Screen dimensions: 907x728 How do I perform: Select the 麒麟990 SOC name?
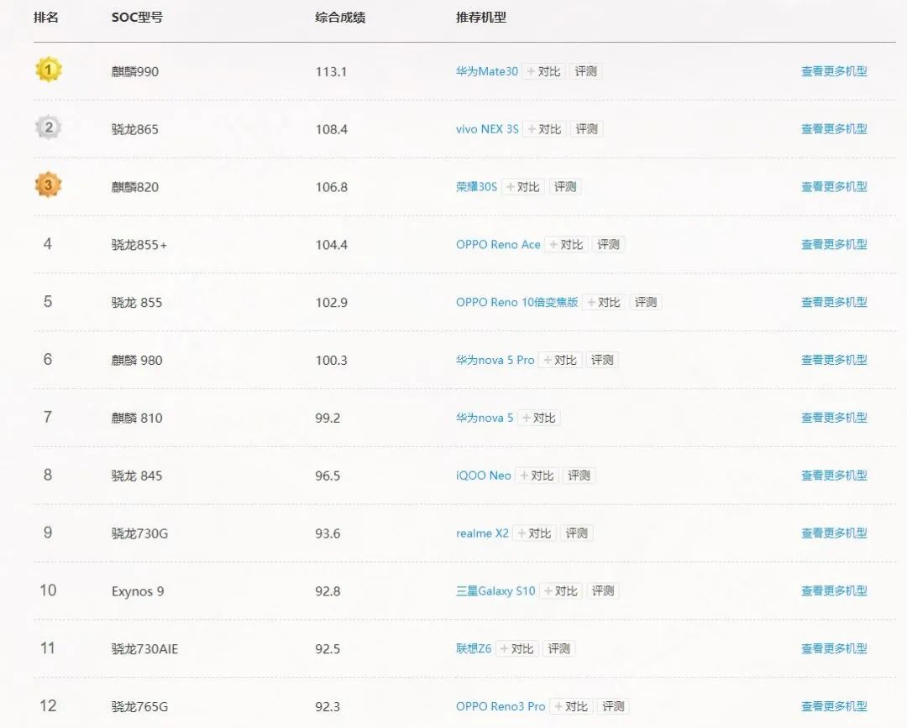[x=134, y=71]
